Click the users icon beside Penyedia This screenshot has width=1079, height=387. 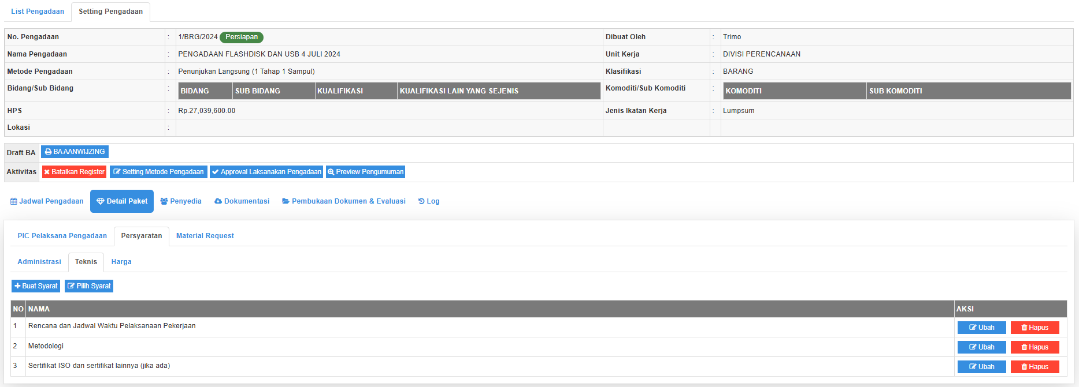[164, 201]
